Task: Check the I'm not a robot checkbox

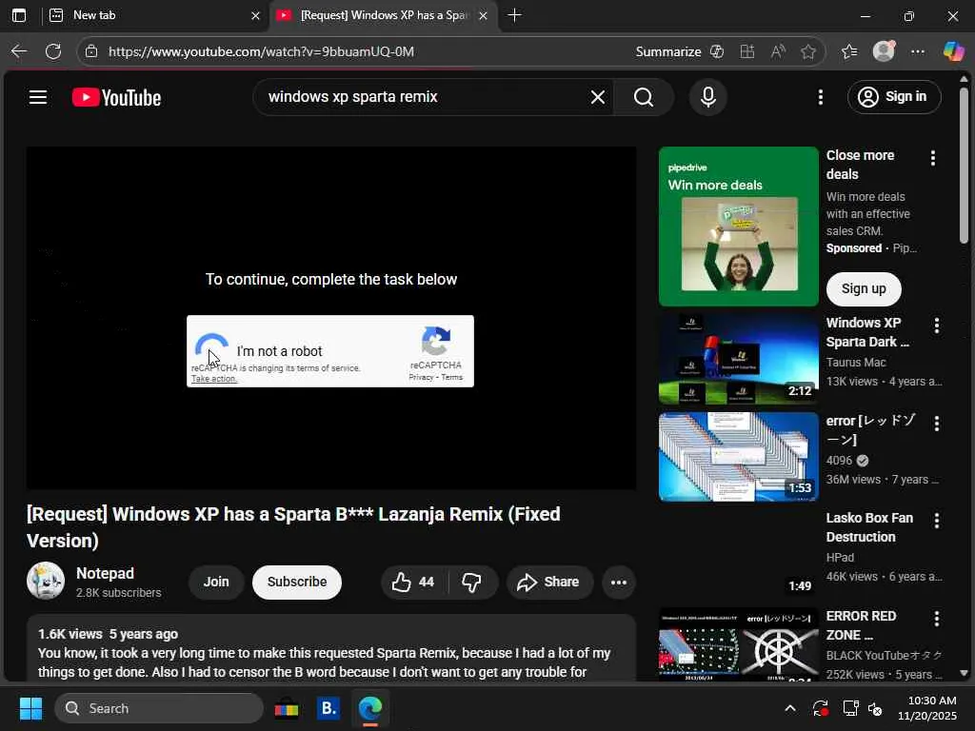Action: [211, 350]
